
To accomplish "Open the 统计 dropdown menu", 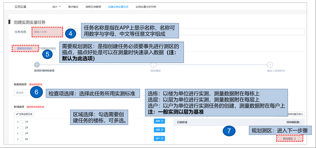I will pos(57,7).
